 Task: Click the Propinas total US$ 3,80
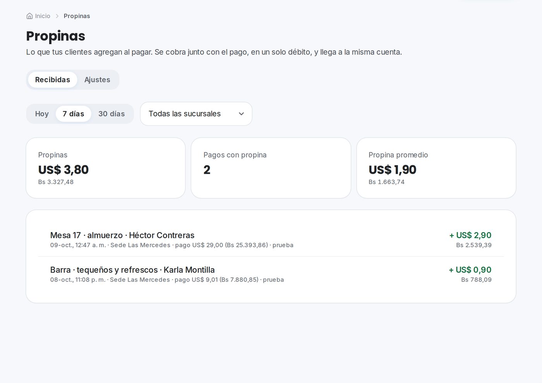coord(63,169)
